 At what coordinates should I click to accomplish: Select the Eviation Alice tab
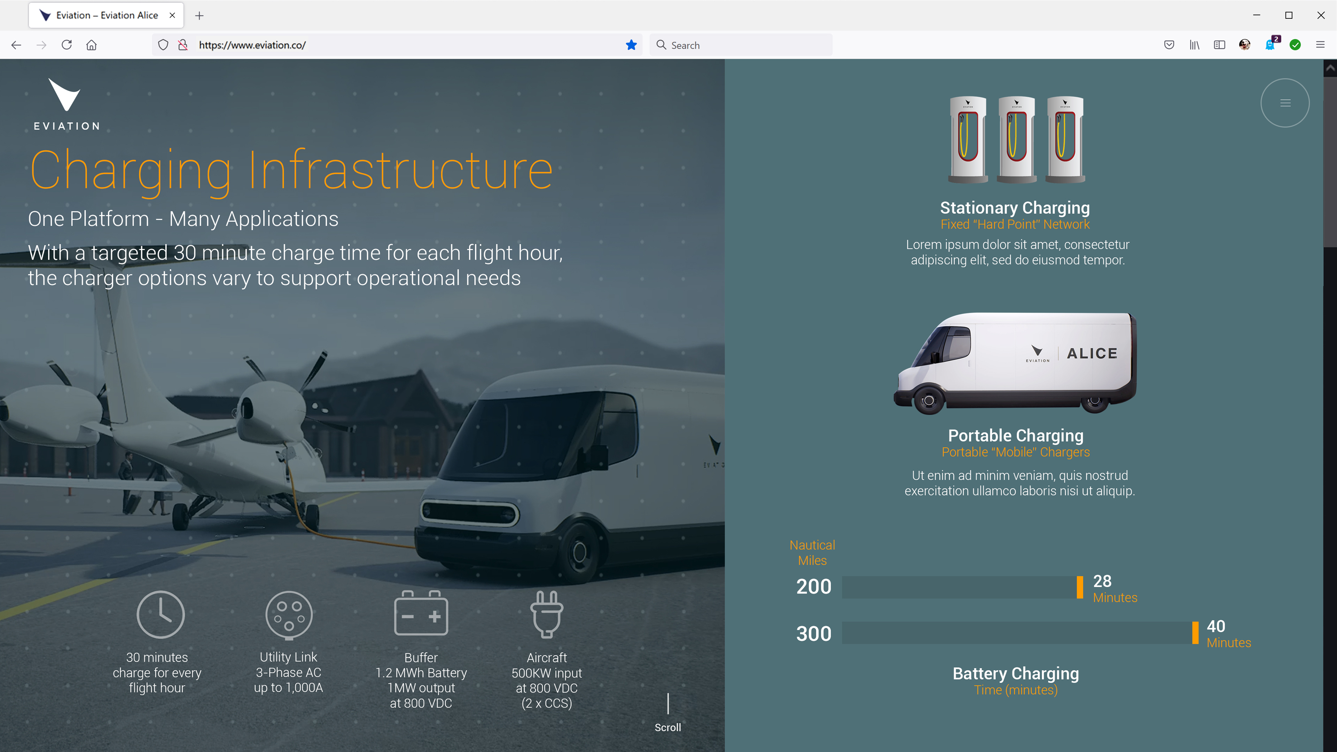(x=107, y=16)
